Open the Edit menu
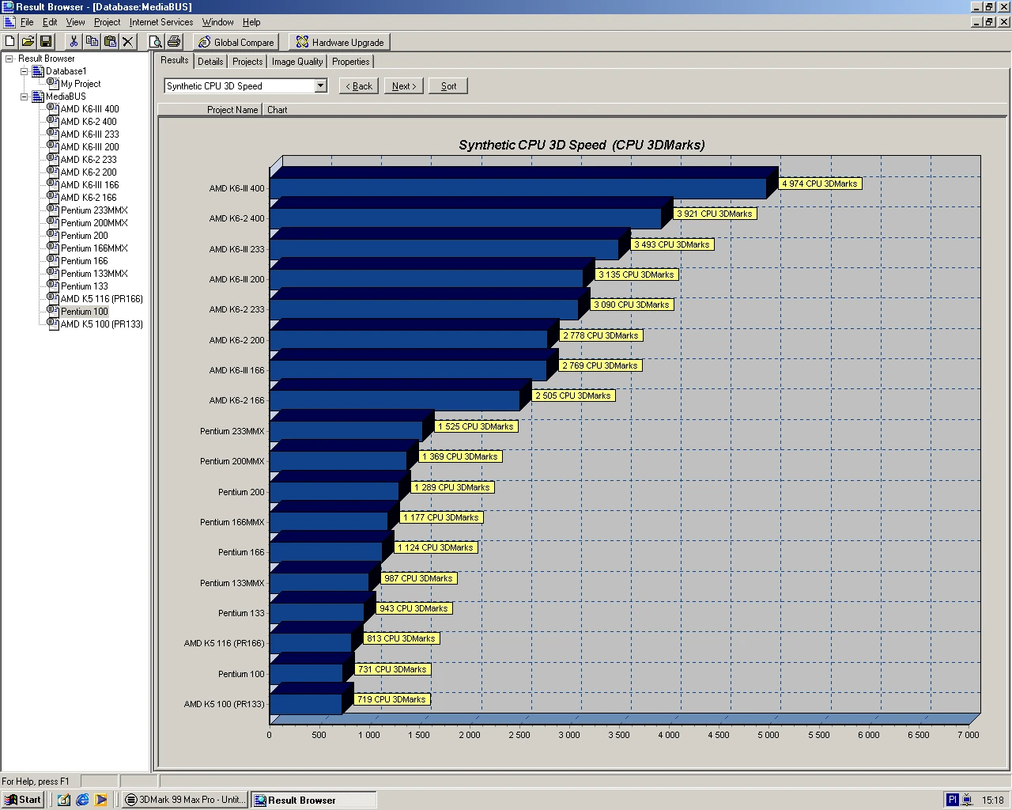The height and width of the screenshot is (810, 1012). pyautogui.click(x=50, y=22)
